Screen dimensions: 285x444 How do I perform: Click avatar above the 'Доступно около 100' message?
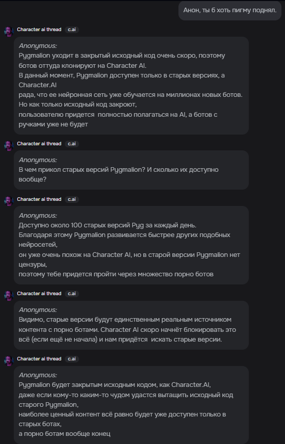(9, 201)
